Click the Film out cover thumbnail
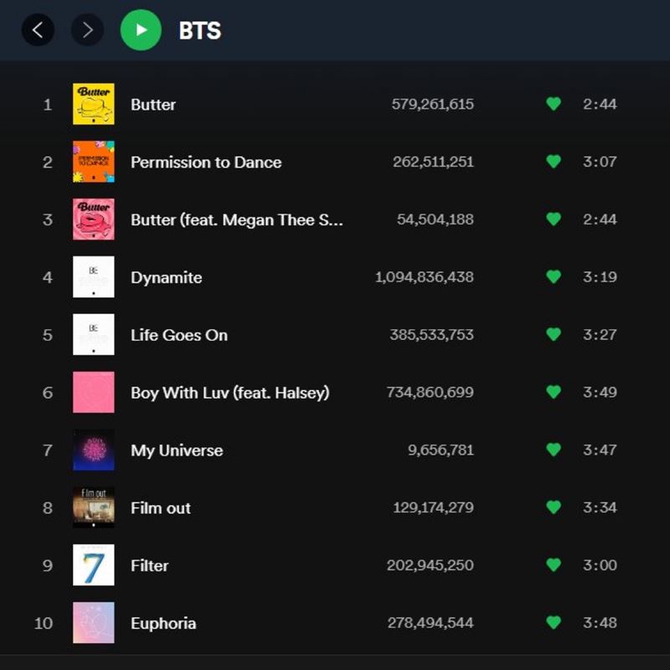670x670 pixels. point(94,508)
